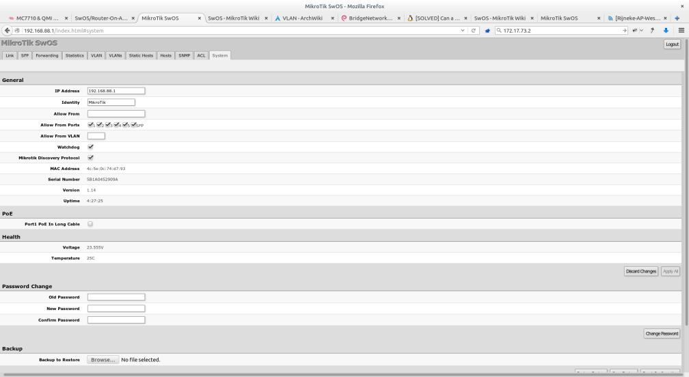Switch to the Statistics tab
The image size is (689, 377).
pyautogui.click(x=75, y=55)
